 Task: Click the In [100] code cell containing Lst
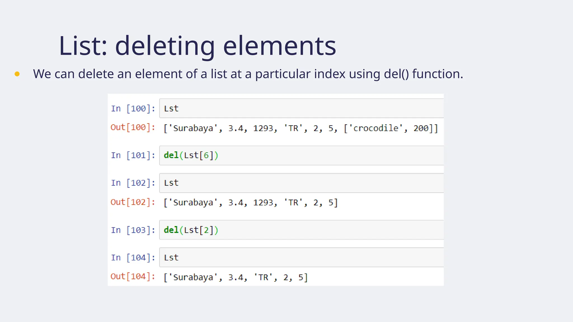[301, 108]
